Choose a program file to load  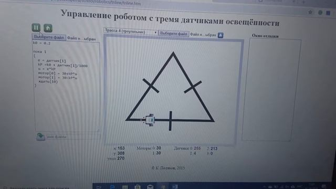(49, 37)
